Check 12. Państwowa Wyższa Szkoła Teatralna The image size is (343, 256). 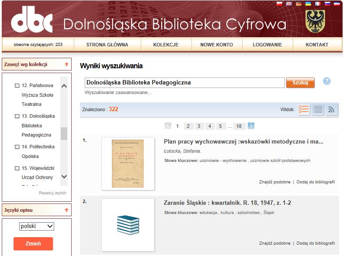click(17, 85)
